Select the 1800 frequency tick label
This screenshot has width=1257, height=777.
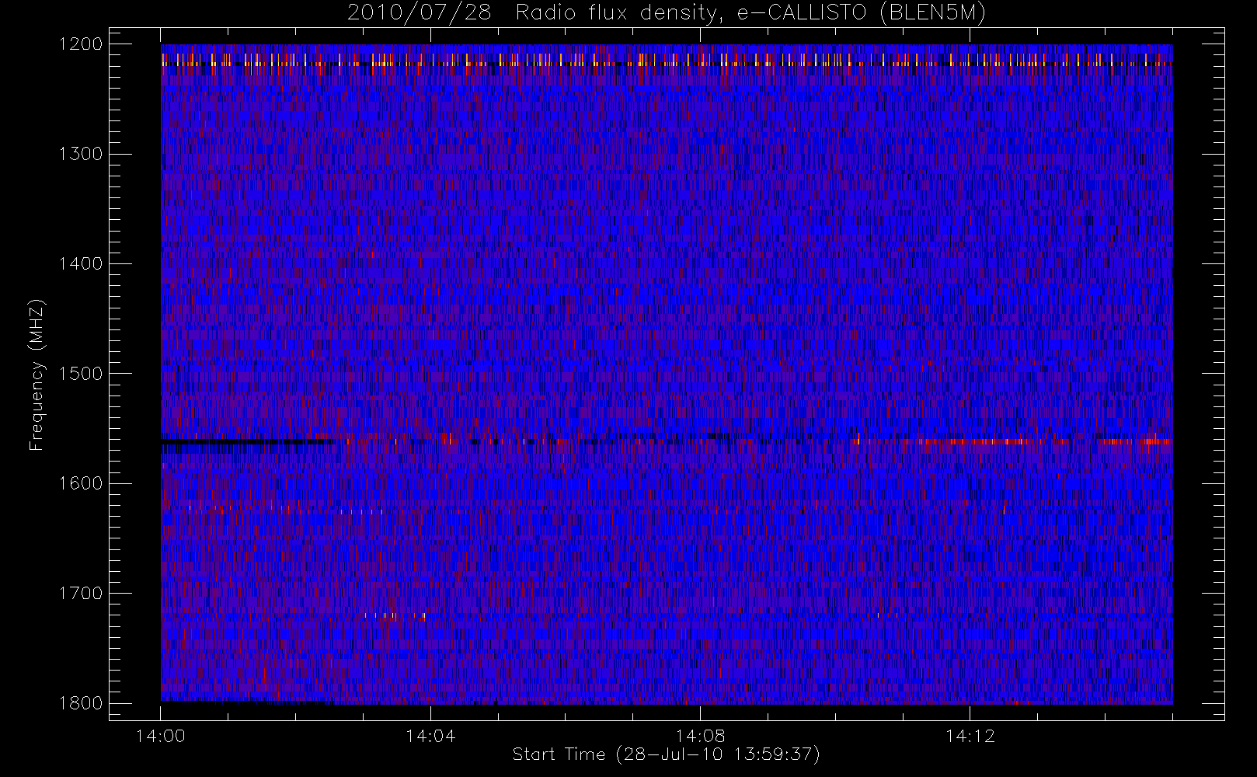81,703
